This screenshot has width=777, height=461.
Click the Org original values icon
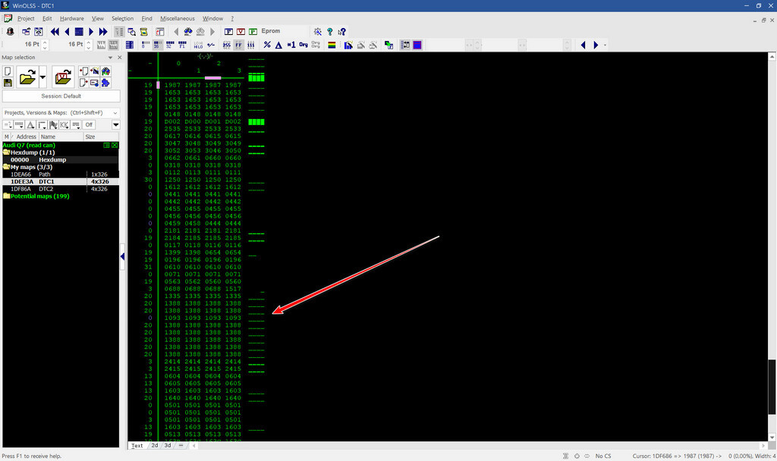(304, 45)
